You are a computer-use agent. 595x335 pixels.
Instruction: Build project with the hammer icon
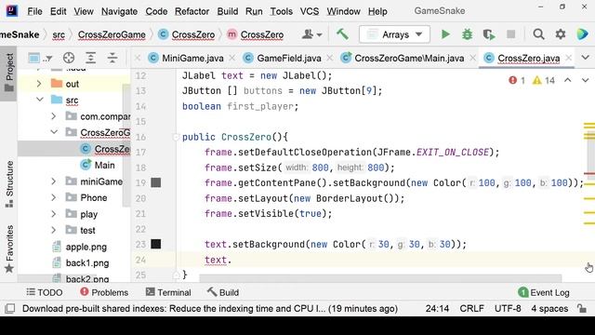(342, 34)
